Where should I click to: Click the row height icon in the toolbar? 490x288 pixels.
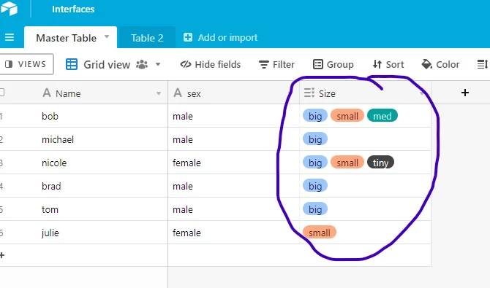tap(483, 64)
